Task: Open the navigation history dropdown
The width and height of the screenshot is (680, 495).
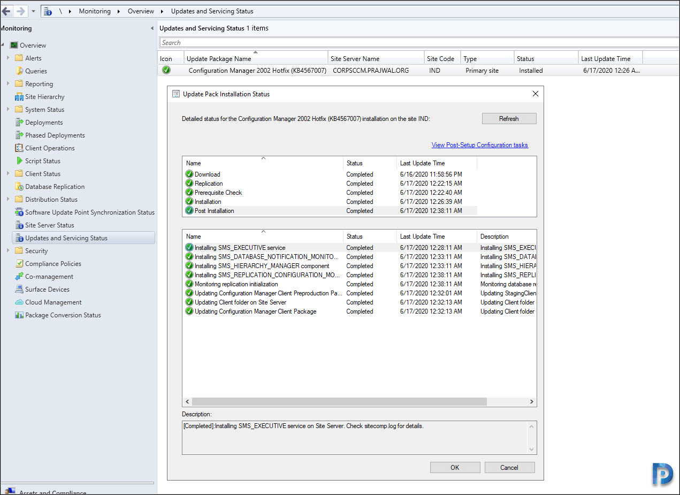Action: coord(33,11)
